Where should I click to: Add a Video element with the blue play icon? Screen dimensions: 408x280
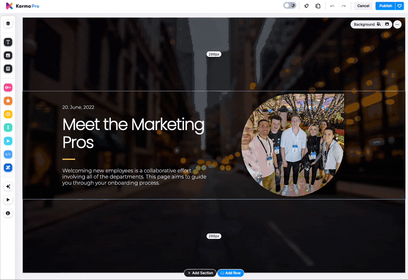click(8, 141)
